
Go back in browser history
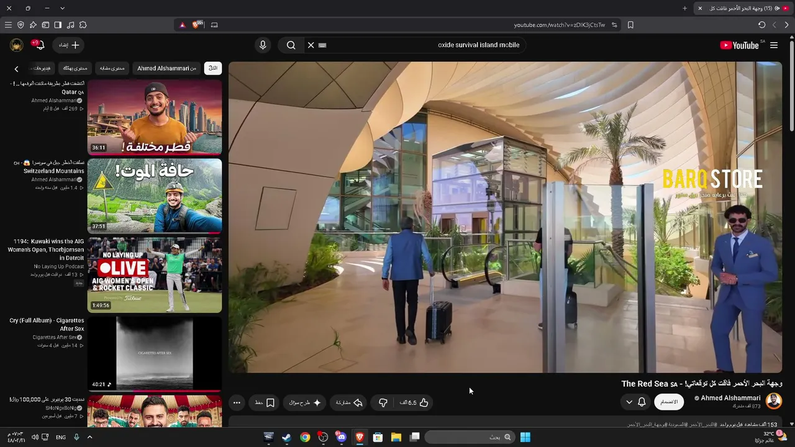pyautogui.click(x=786, y=25)
